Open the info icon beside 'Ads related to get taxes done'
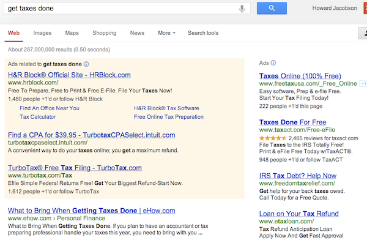 pyautogui.click(x=86, y=64)
